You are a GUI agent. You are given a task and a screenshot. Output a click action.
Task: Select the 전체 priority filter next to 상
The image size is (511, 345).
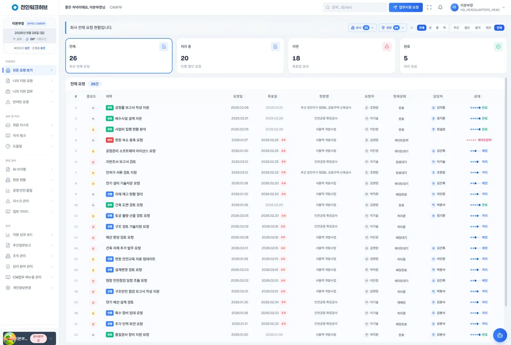[422, 28]
